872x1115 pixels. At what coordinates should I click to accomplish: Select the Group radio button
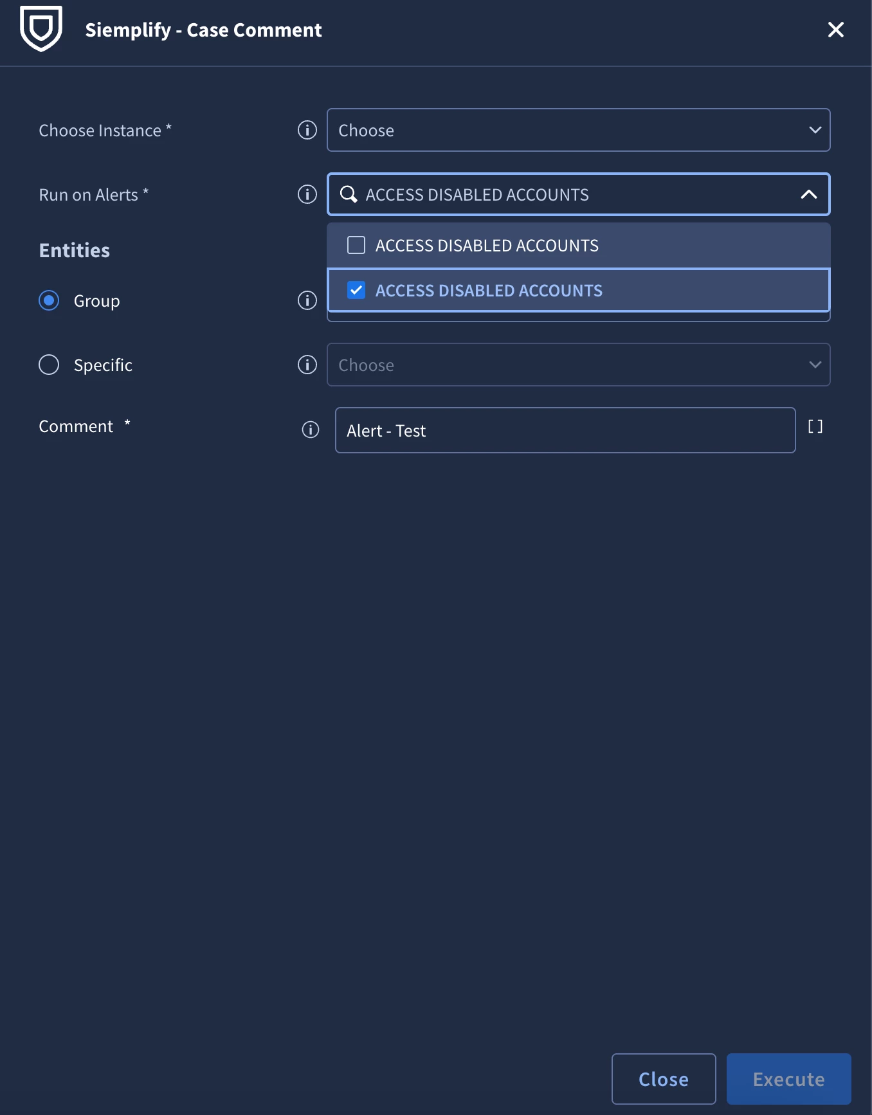tap(49, 300)
